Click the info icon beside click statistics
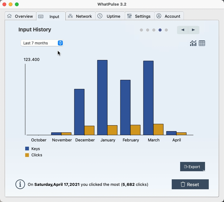 click(20, 184)
